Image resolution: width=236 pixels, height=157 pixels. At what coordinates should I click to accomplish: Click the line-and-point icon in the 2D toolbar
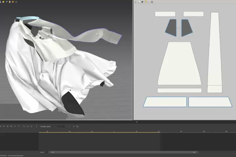[136, 2]
